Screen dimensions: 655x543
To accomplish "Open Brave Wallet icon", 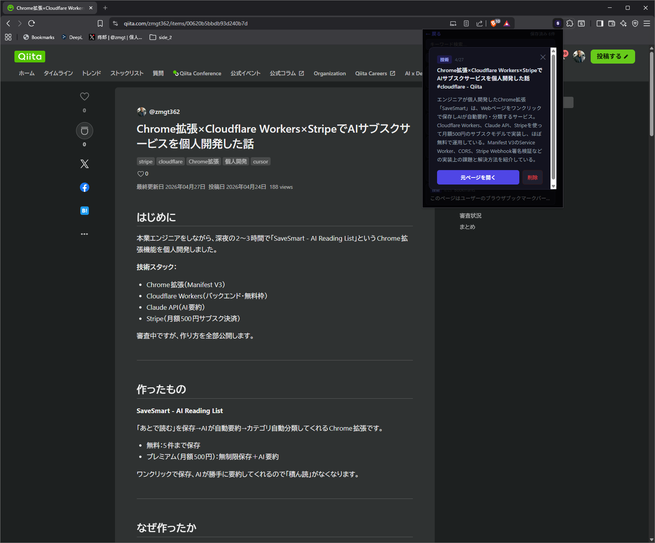I will coord(612,23).
